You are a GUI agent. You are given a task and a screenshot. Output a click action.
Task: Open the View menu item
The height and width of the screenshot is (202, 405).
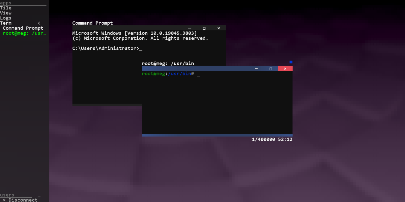tap(6, 13)
